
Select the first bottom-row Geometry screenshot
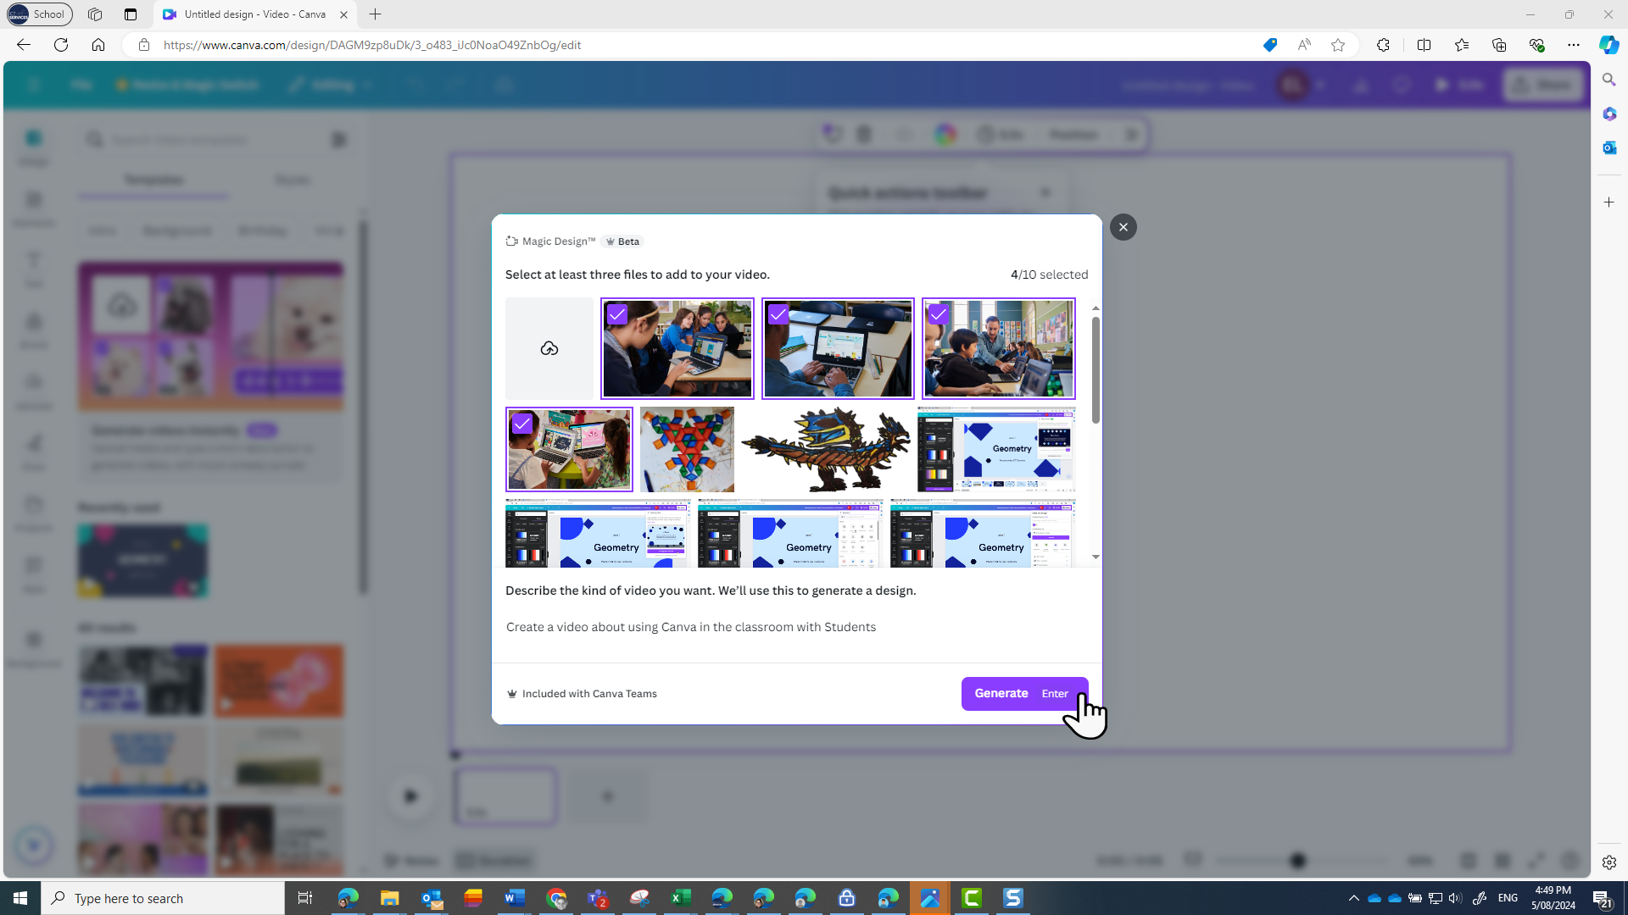tap(598, 533)
